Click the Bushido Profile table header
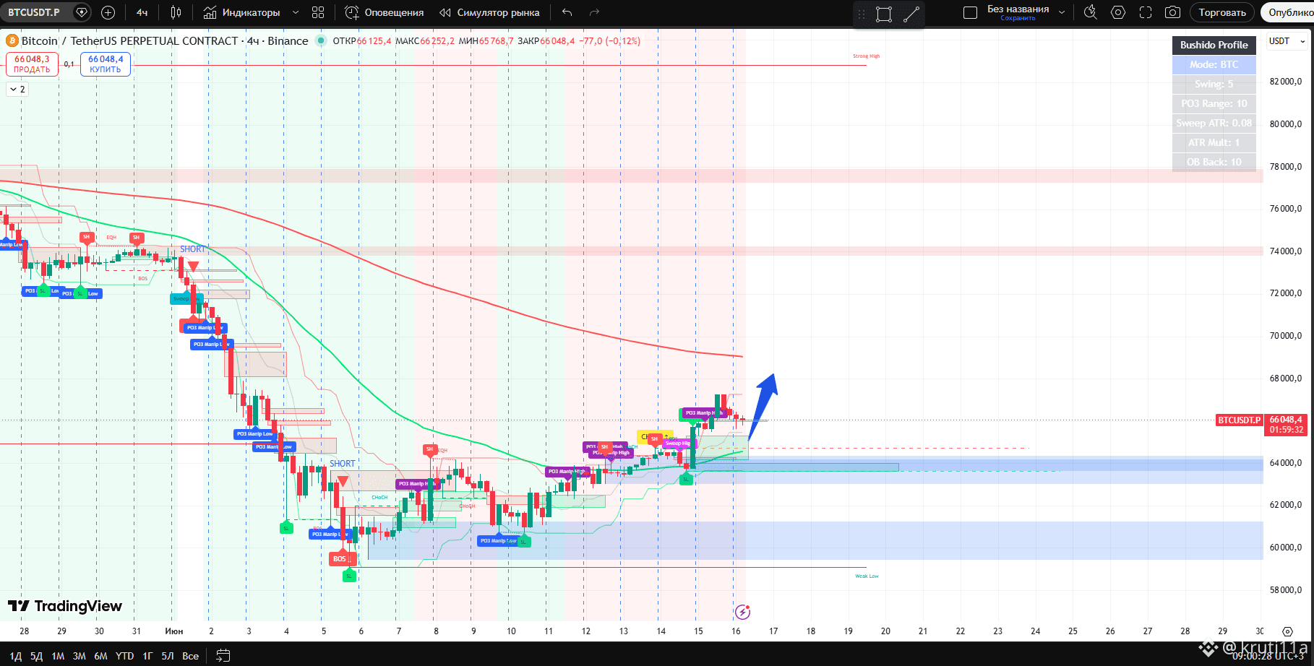This screenshot has height=666, width=1314. [1214, 45]
